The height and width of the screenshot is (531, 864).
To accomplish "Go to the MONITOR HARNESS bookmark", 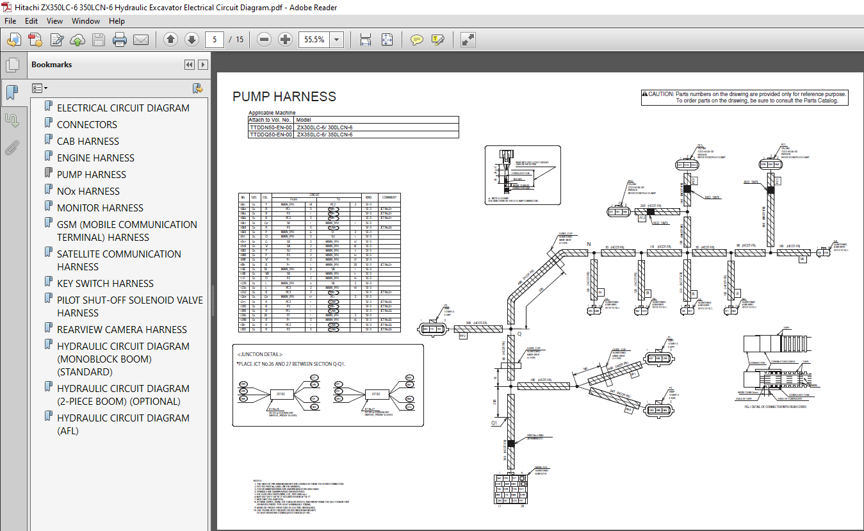I will (x=100, y=208).
